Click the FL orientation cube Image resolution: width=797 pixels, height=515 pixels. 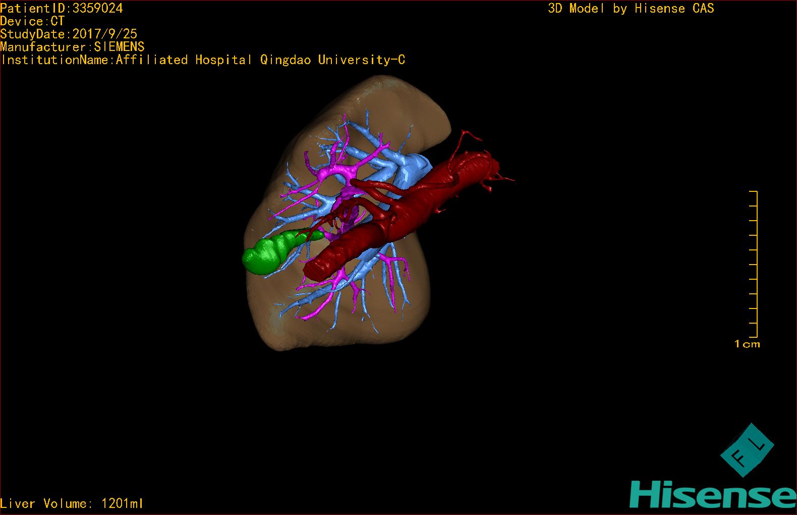(747, 451)
